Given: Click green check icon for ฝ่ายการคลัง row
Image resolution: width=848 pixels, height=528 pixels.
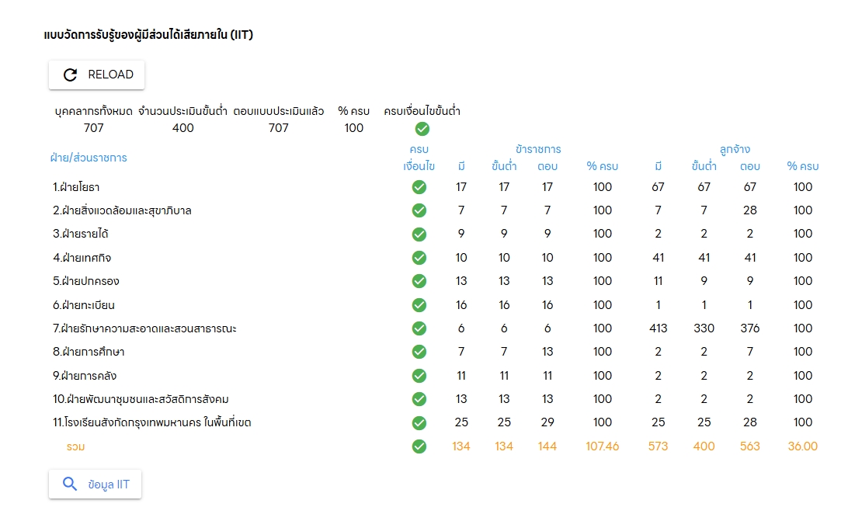Looking at the screenshot, I should (419, 376).
